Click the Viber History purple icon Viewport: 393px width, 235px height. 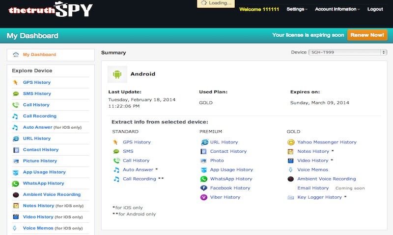pos(204,197)
